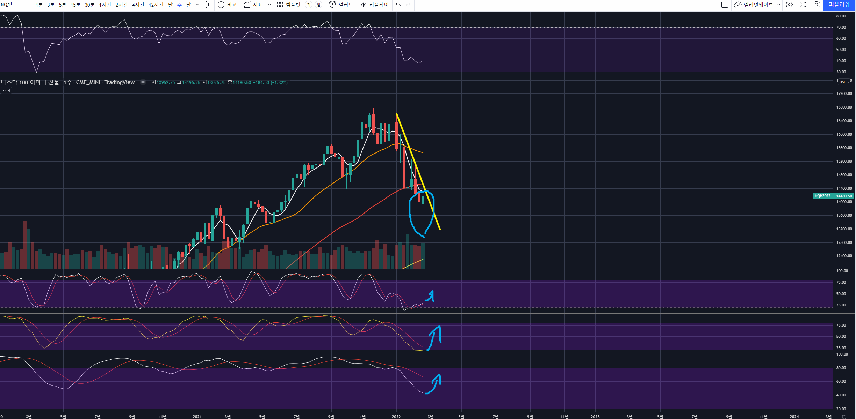
Task: Create an alert with 얼러트 button
Action: [341, 5]
